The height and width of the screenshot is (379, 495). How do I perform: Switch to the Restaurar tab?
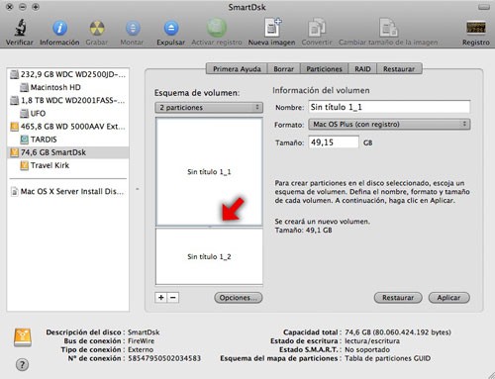(399, 69)
